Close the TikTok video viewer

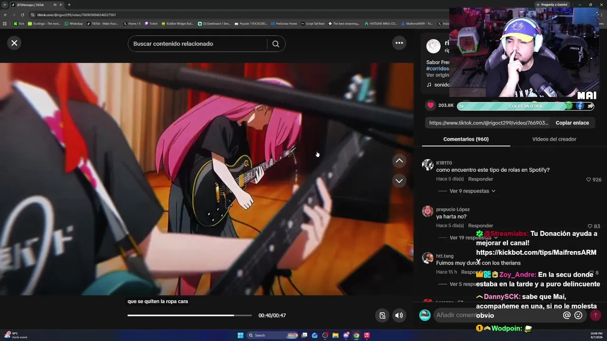(14, 43)
